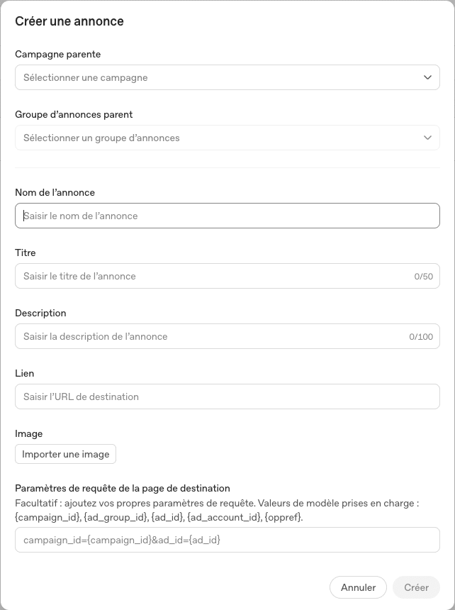Click Importer une image button

(x=66, y=454)
